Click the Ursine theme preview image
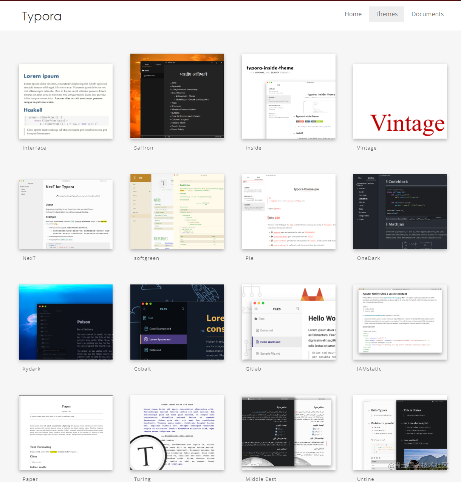461x482 pixels. coord(400,433)
